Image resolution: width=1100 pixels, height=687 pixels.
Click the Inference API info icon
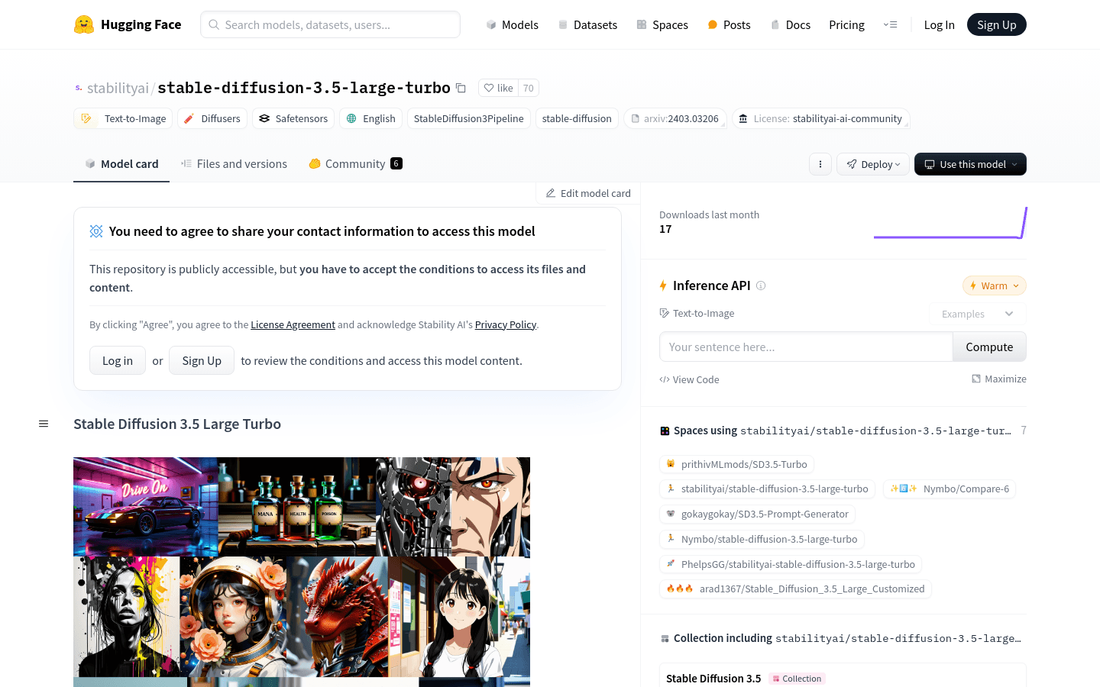(761, 285)
